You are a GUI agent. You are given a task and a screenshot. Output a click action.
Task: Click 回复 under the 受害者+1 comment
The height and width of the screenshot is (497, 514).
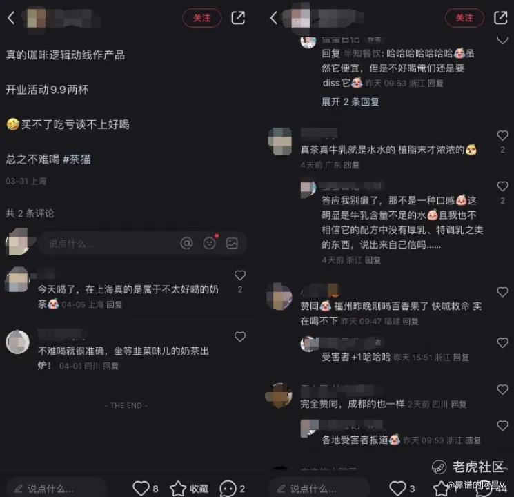(461, 358)
